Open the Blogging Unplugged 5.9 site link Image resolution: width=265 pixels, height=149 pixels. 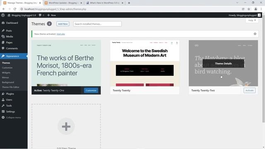pyautogui.click(x=22, y=15)
